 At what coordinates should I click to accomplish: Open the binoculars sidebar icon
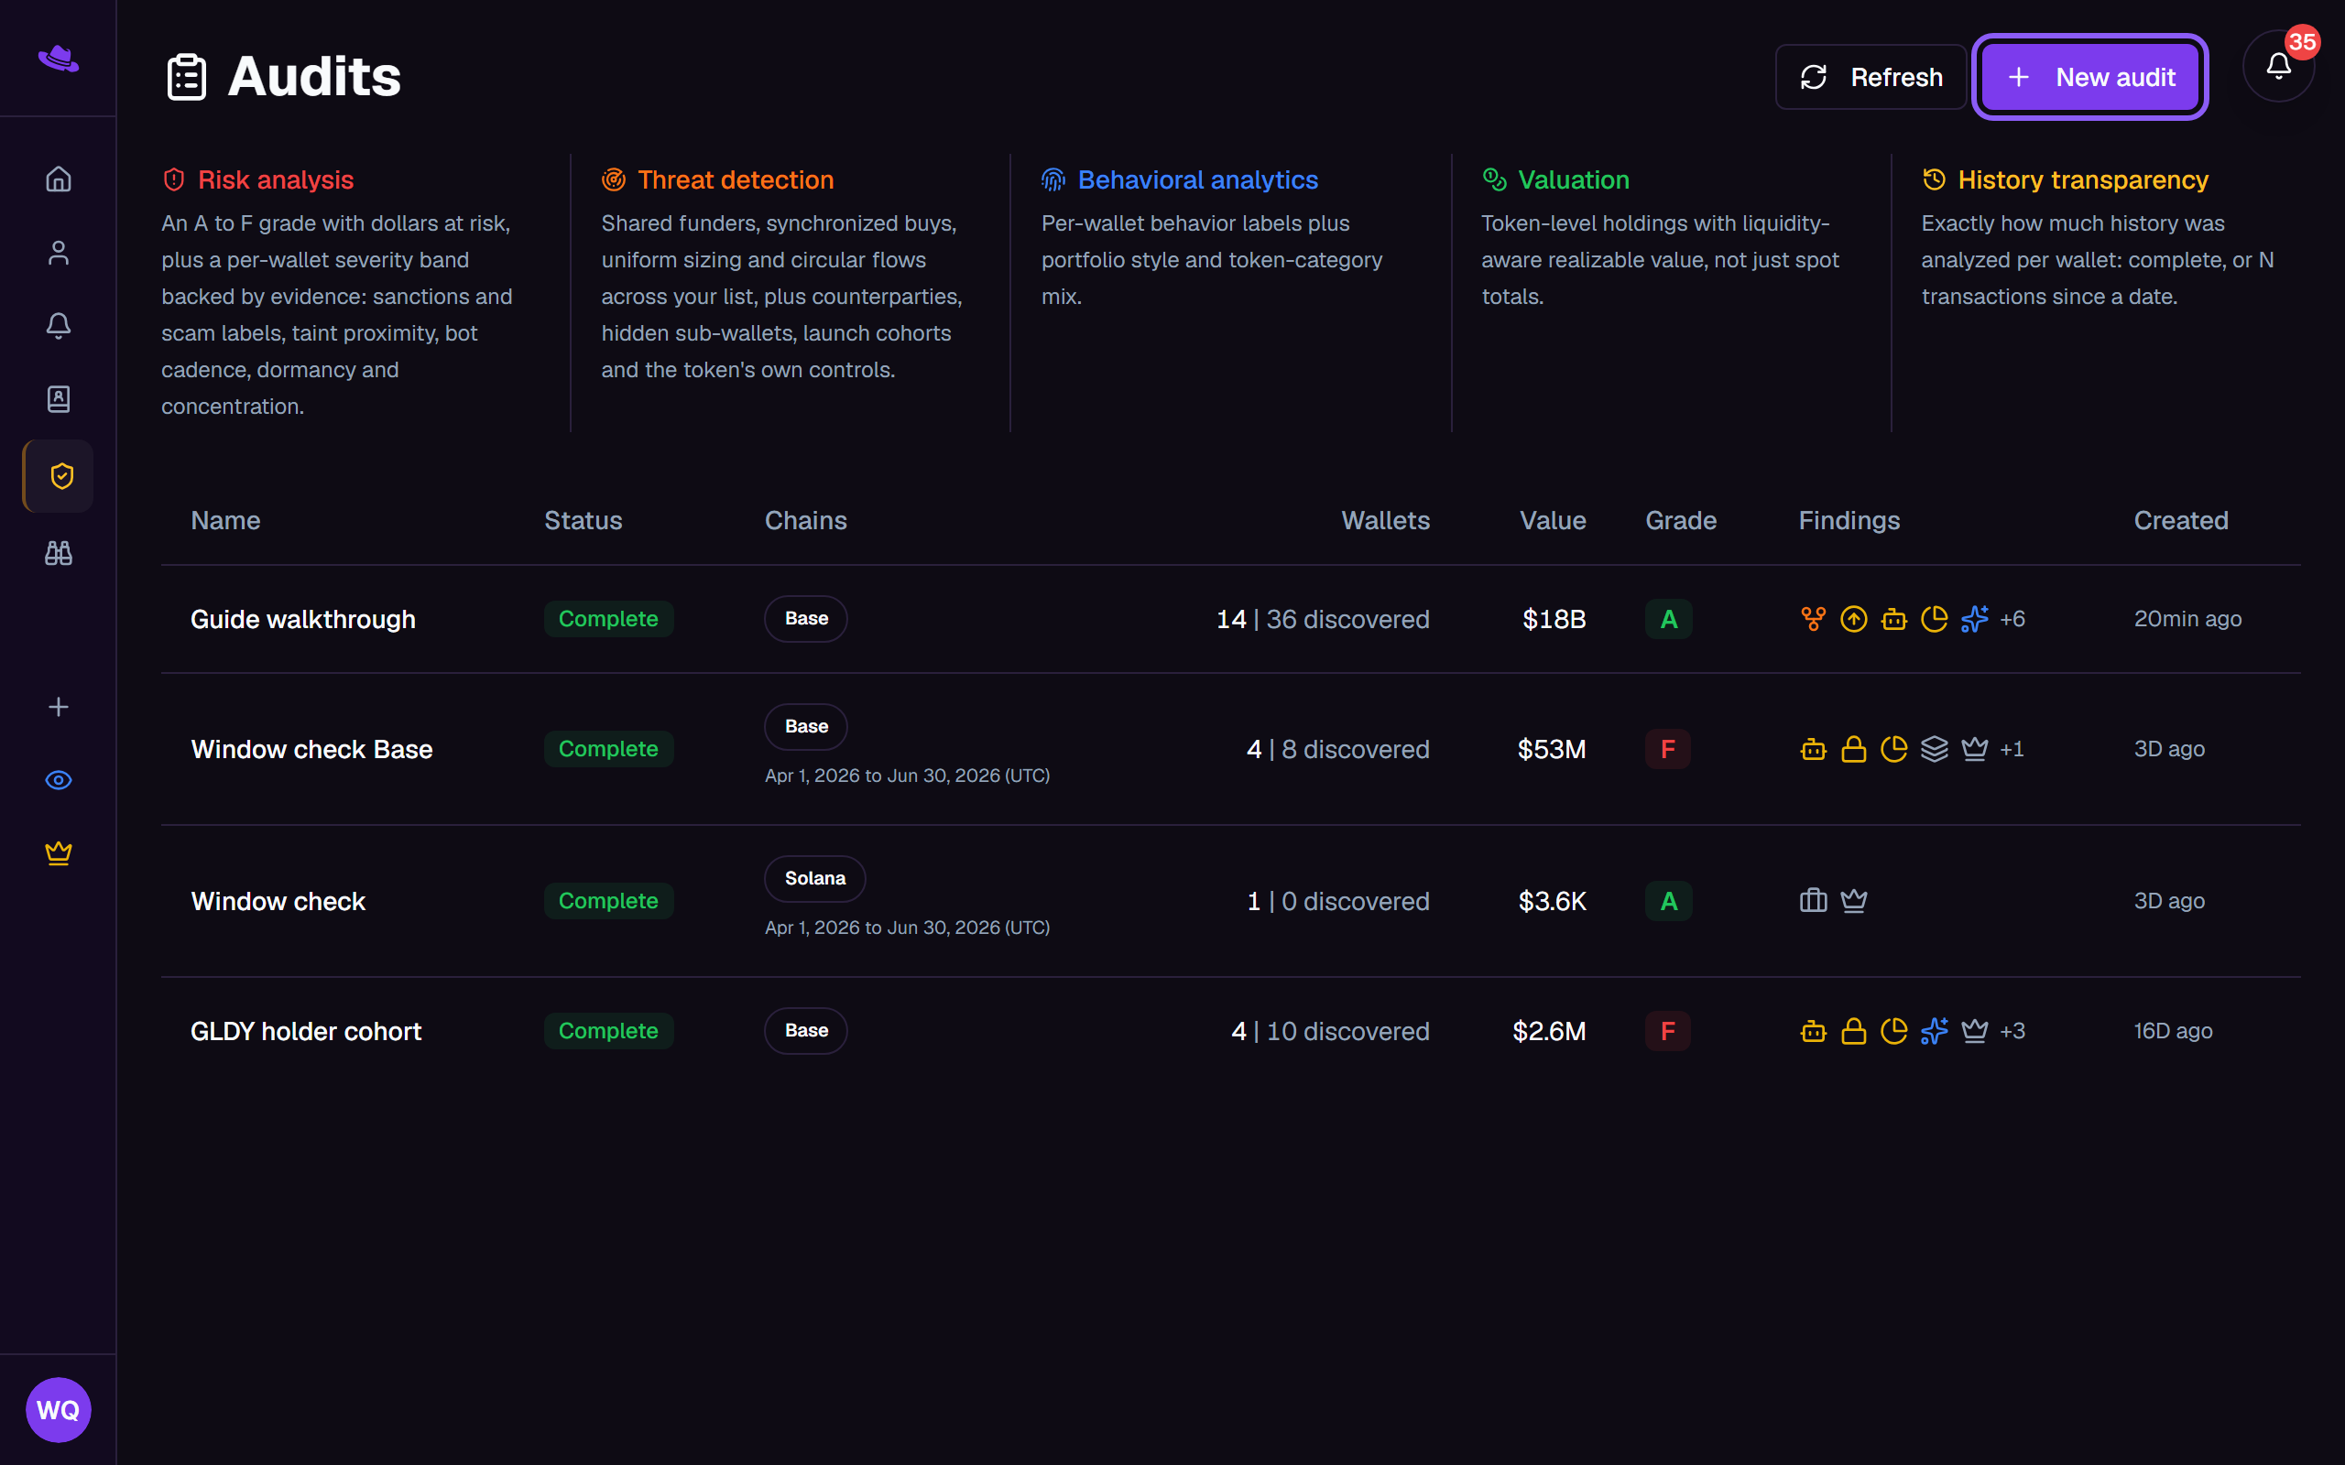pyautogui.click(x=58, y=552)
